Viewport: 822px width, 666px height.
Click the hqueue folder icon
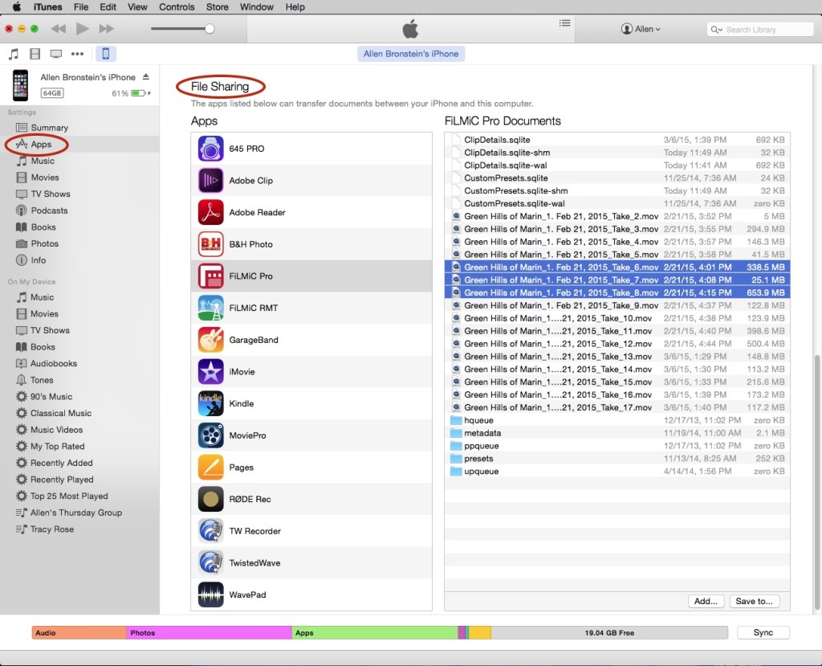(x=456, y=420)
